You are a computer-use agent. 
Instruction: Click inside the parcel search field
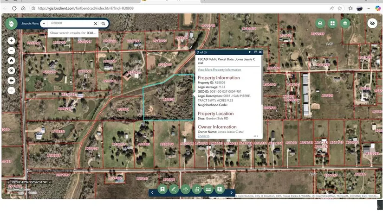[70, 23]
